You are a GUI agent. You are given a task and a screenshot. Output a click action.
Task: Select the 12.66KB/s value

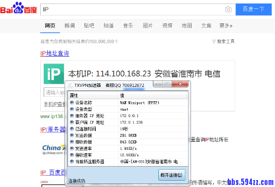(129, 155)
